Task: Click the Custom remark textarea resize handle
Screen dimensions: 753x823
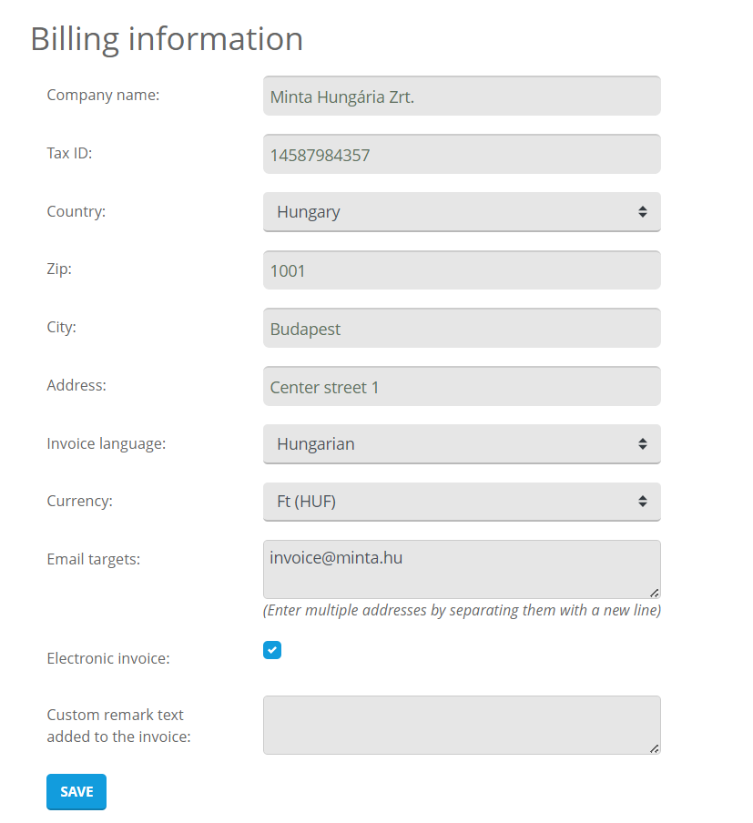Action: pyautogui.click(x=655, y=748)
